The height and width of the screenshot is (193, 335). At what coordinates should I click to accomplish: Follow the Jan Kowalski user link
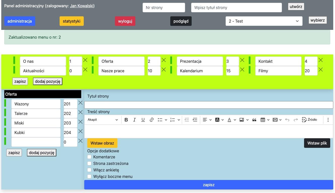(x=82, y=6)
